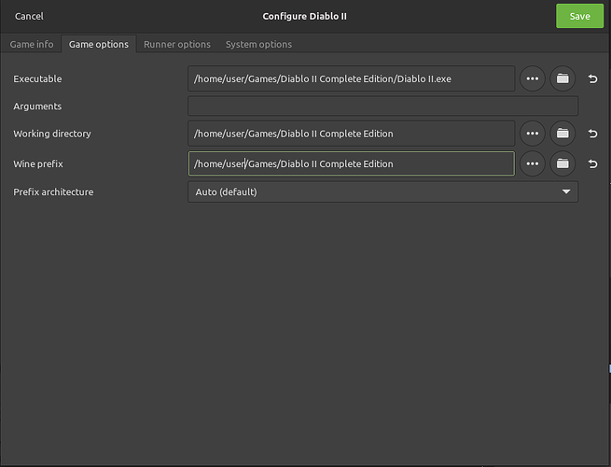Click inside the Working directory path field
The width and height of the screenshot is (611, 467).
[x=351, y=134]
